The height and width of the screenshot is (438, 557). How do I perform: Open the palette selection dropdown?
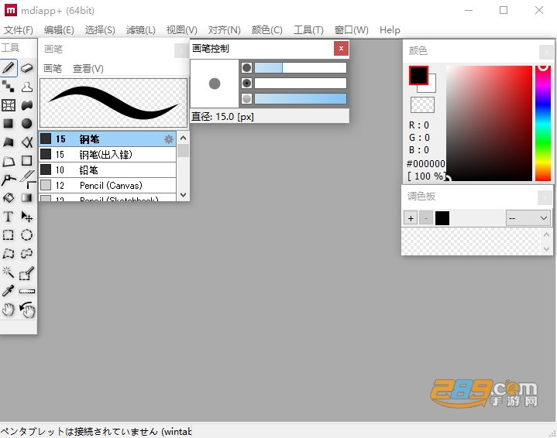pos(528,218)
